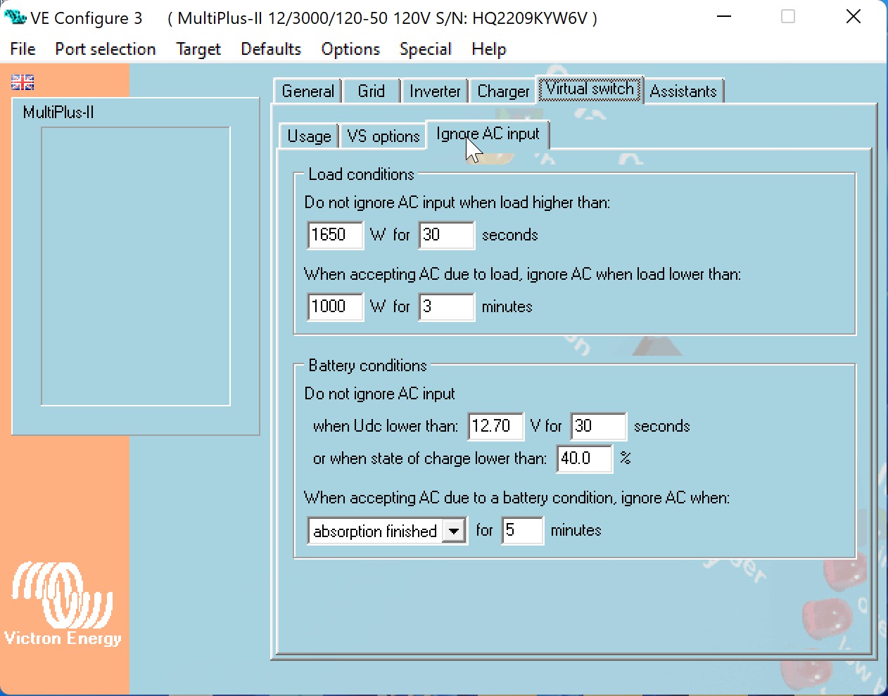Switch to the General tab
Image resolution: width=888 pixels, height=696 pixels.
coord(308,91)
